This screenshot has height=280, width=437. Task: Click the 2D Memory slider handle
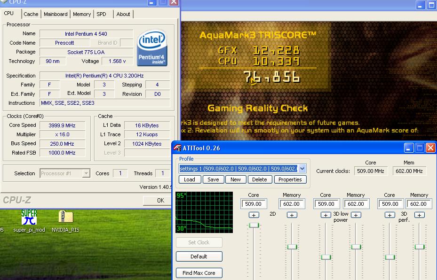[292, 247]
